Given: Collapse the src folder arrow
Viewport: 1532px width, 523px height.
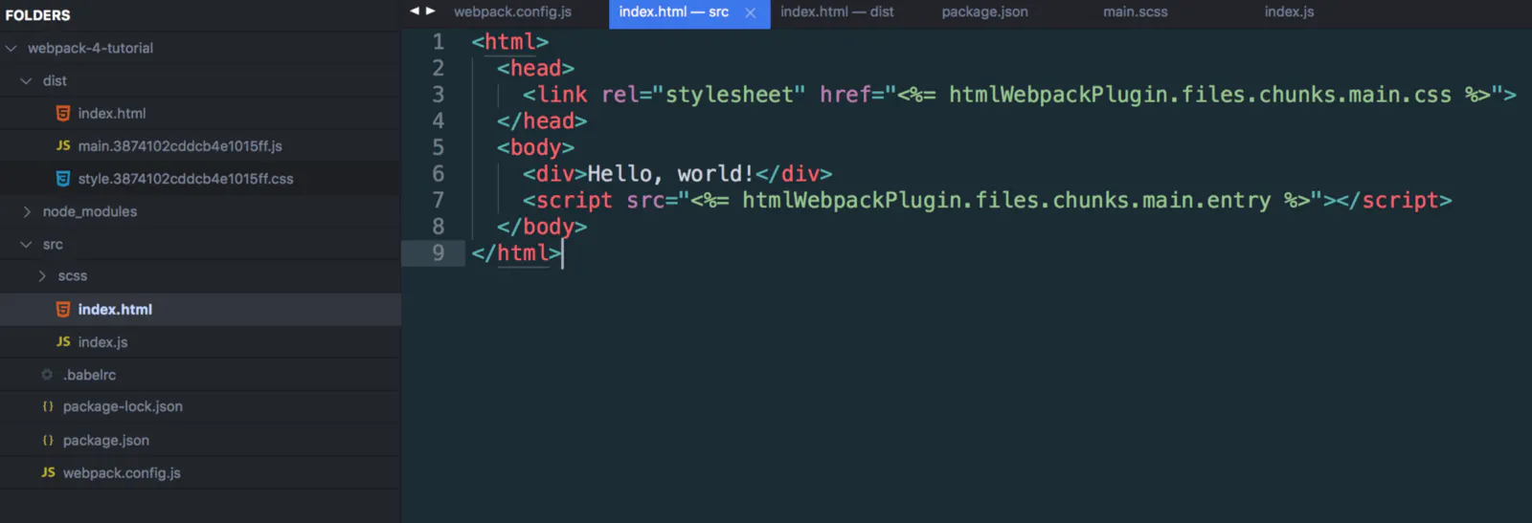Looking at the screenshot, I should 27,245.
